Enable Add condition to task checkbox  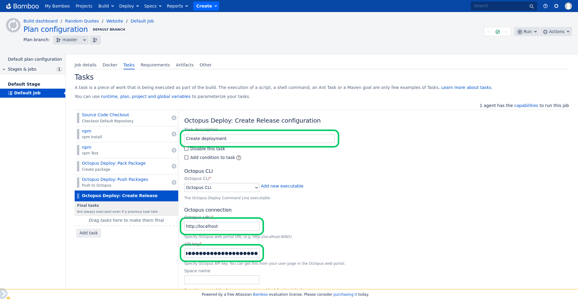click(x=186, y=157)
